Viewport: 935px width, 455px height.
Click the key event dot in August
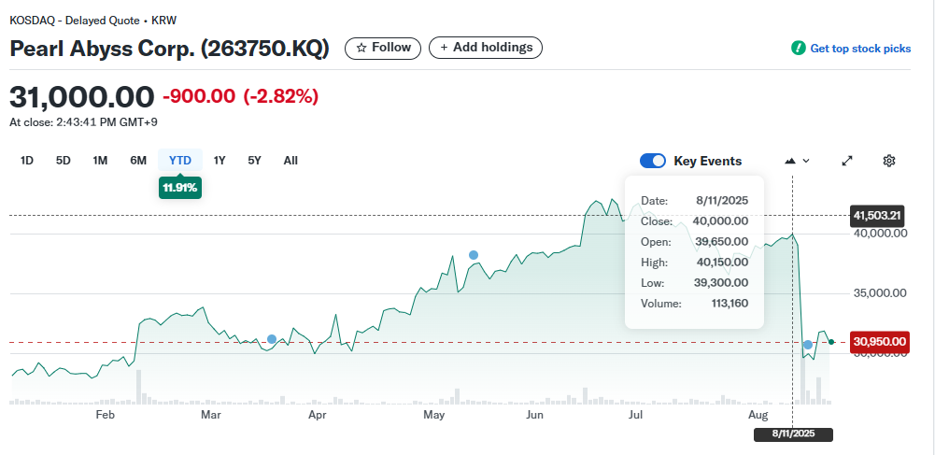click(x=808, y=345)
